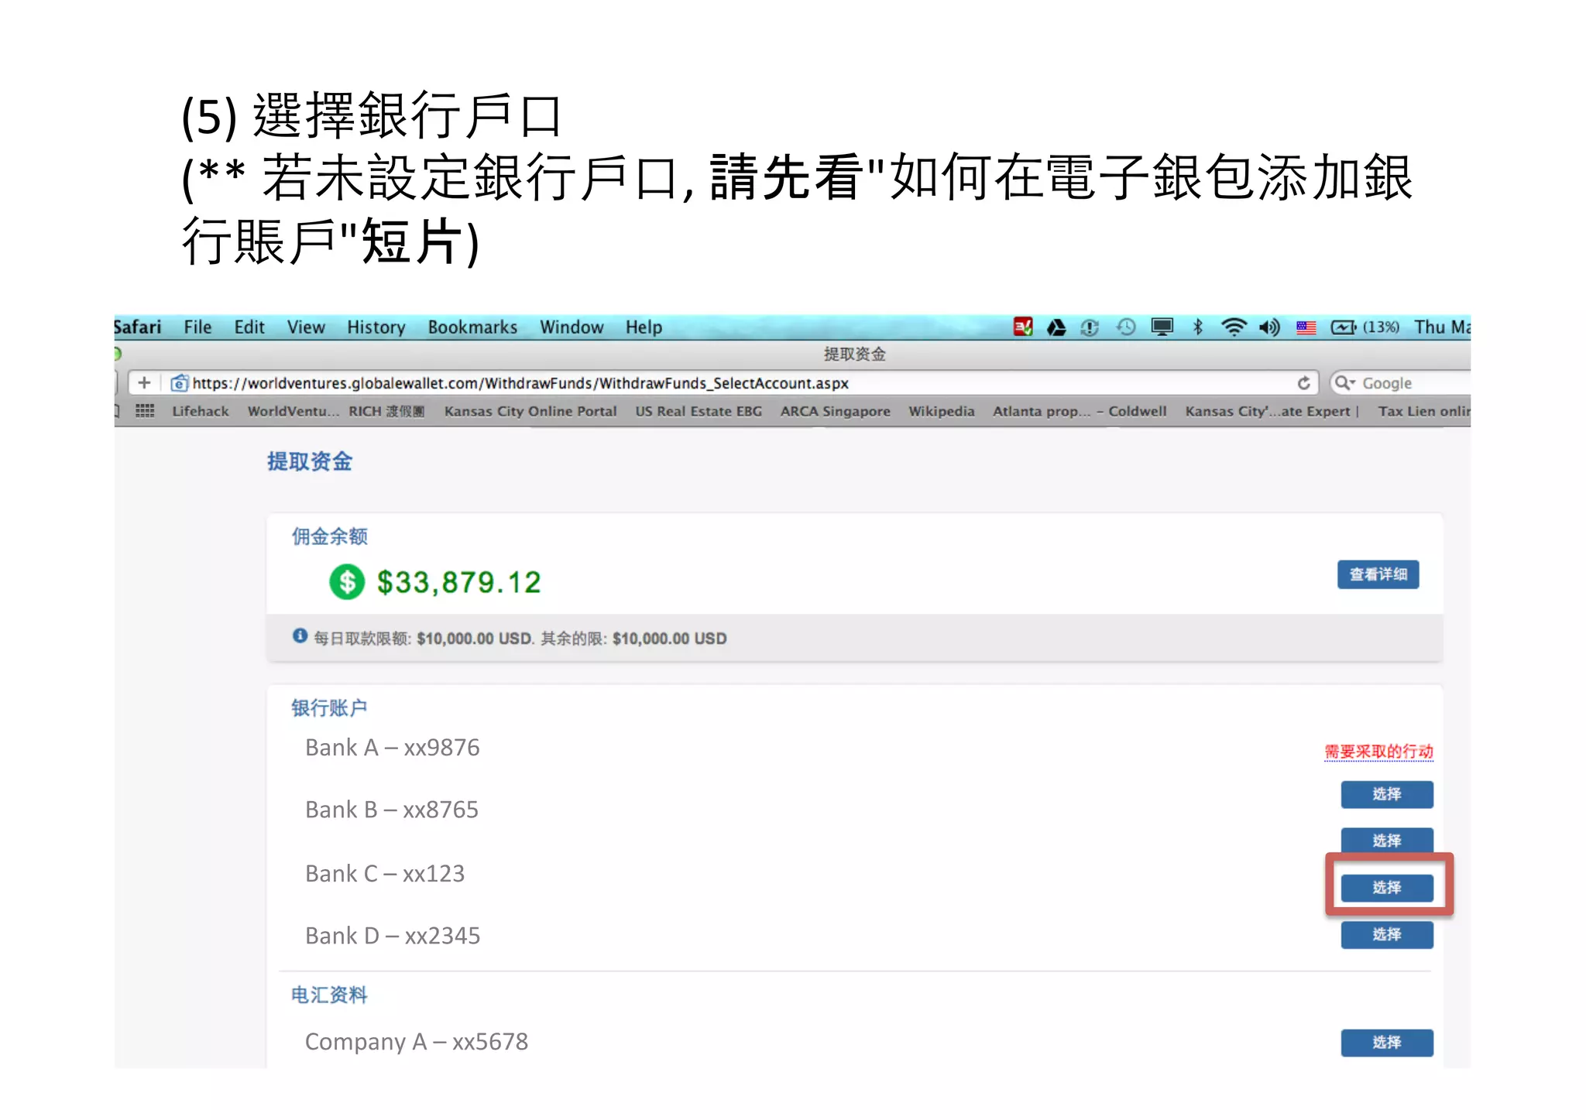Click the volume speaker icon

[x=1269, y=327]
